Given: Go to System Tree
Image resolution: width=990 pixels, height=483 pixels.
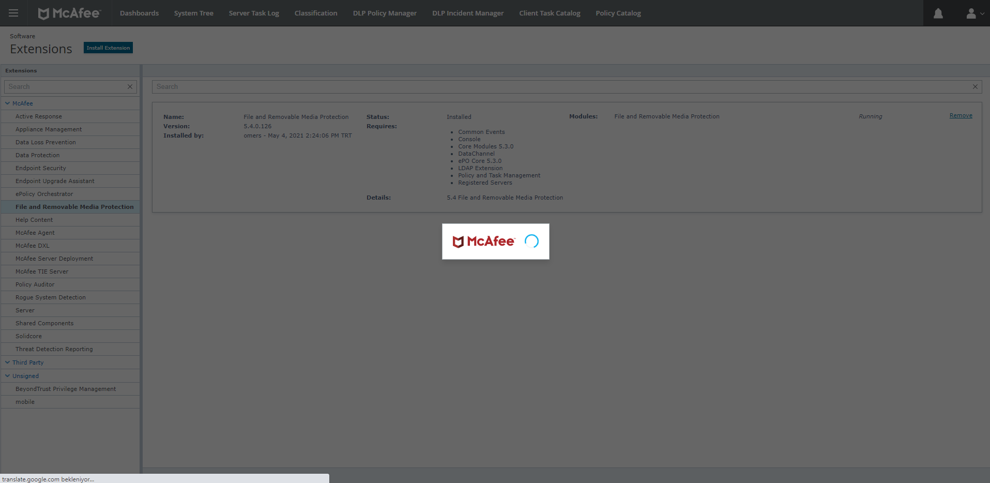Looking at the screenshot, I should tap(193, 13).
